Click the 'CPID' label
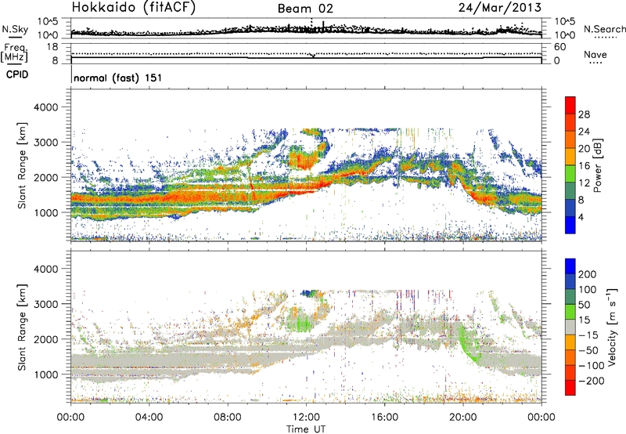 [17, 74]
